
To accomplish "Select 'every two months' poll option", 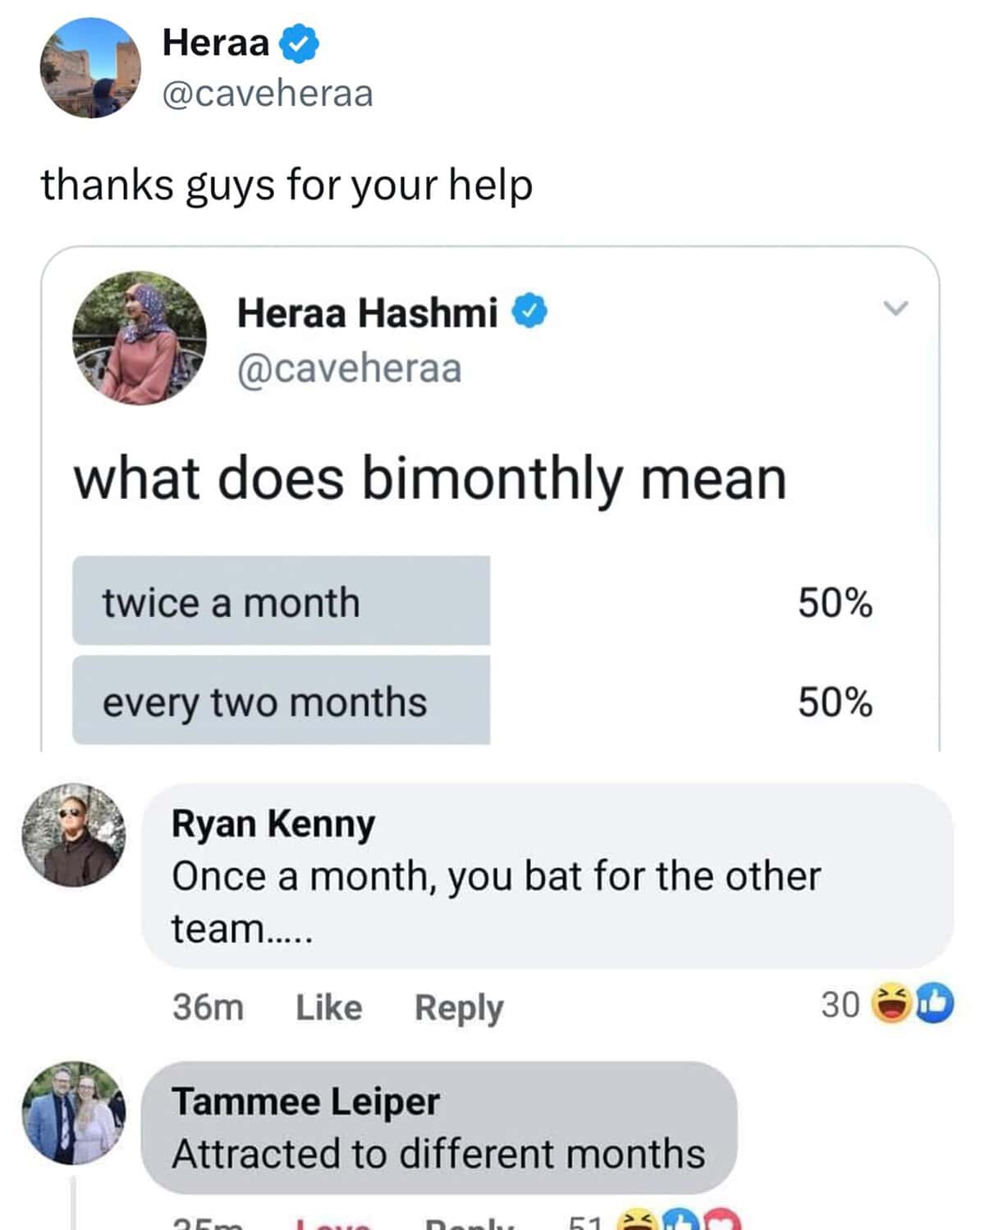I will pos(281,702).
